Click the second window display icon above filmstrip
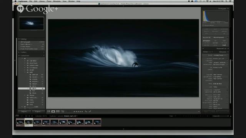Viewport: 246px width, 138px height. coord(22,116)
